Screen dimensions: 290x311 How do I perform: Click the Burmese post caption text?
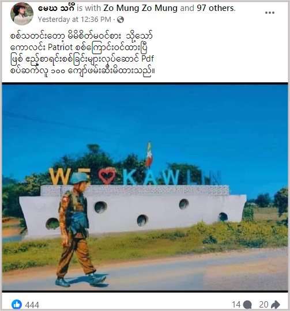82,53
